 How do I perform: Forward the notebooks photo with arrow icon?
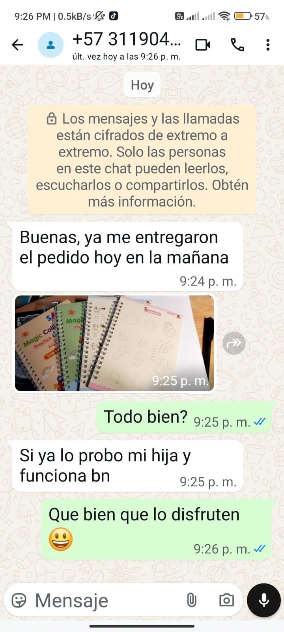234,343
